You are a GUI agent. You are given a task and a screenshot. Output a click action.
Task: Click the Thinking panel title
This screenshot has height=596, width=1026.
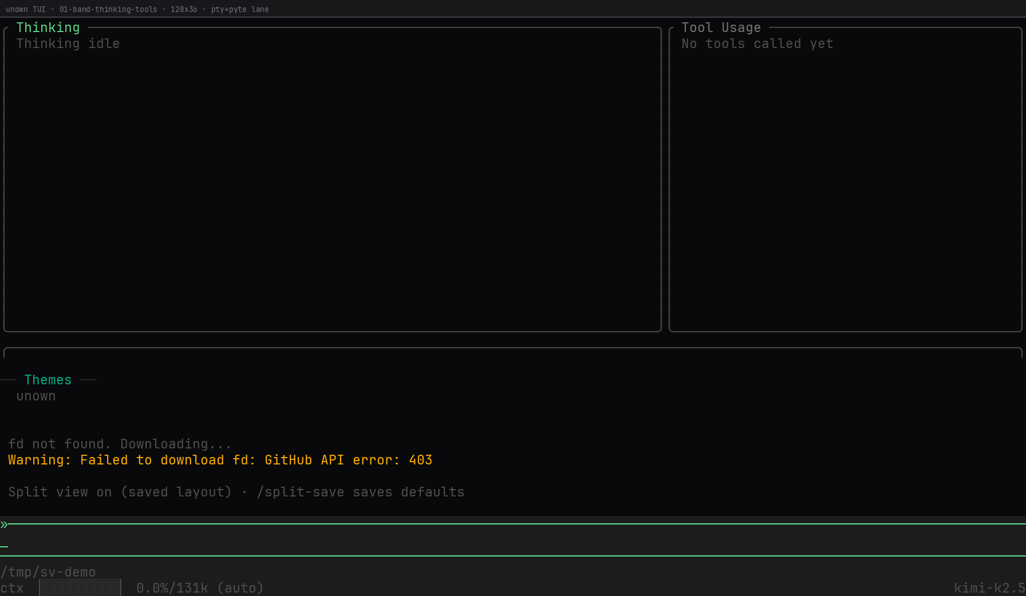pos(48,27)
